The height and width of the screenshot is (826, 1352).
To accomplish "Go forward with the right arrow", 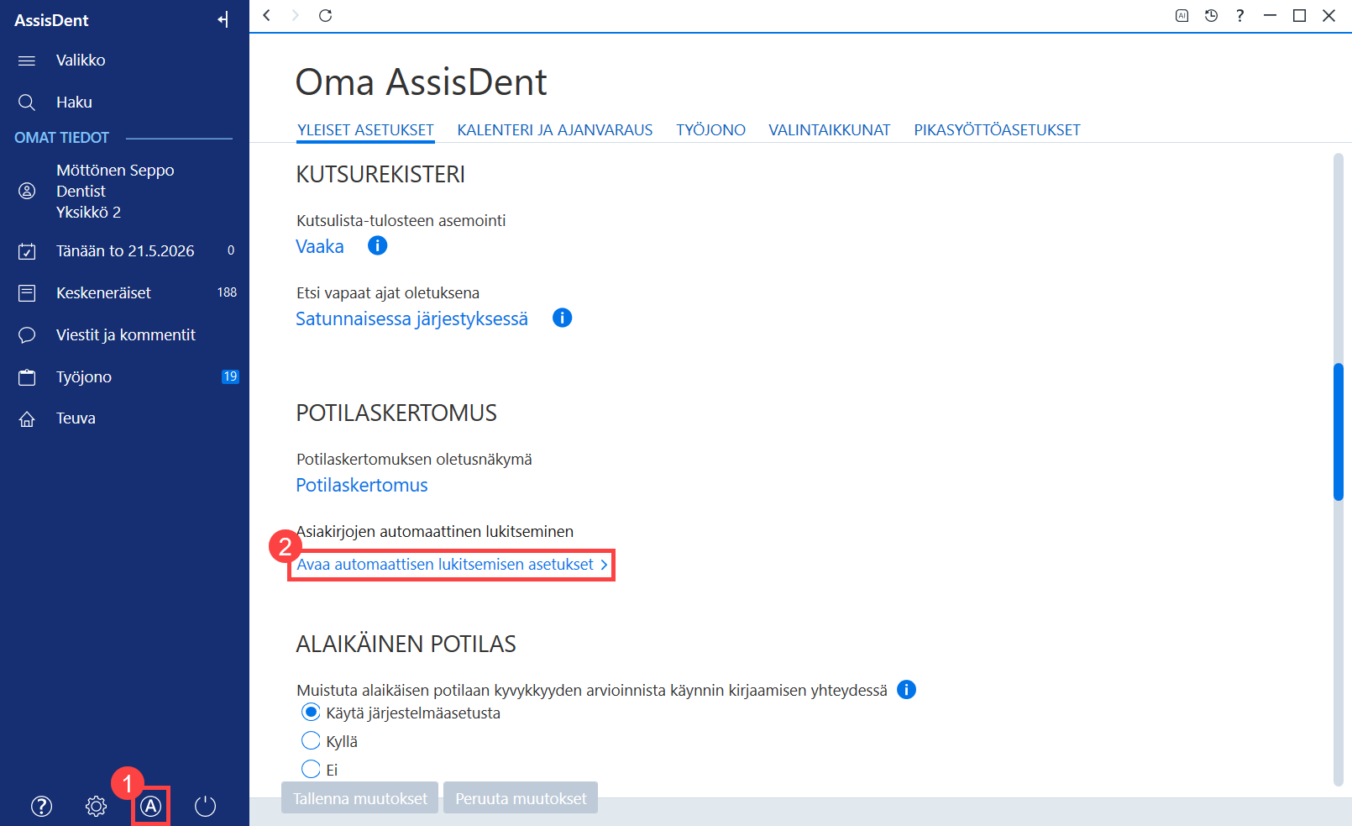I will coord(295,15).
